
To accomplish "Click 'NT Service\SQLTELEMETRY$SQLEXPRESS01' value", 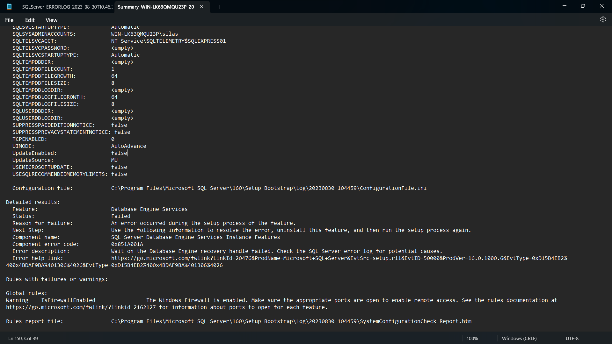I will click(168, 41).
